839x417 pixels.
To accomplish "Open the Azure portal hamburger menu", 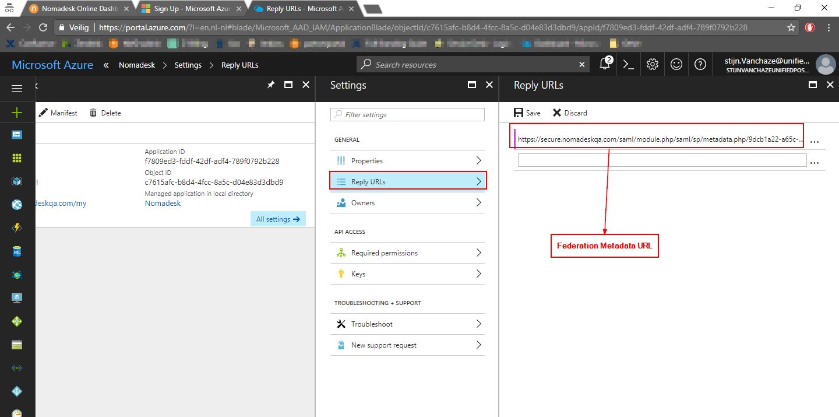I will point(17,88).
